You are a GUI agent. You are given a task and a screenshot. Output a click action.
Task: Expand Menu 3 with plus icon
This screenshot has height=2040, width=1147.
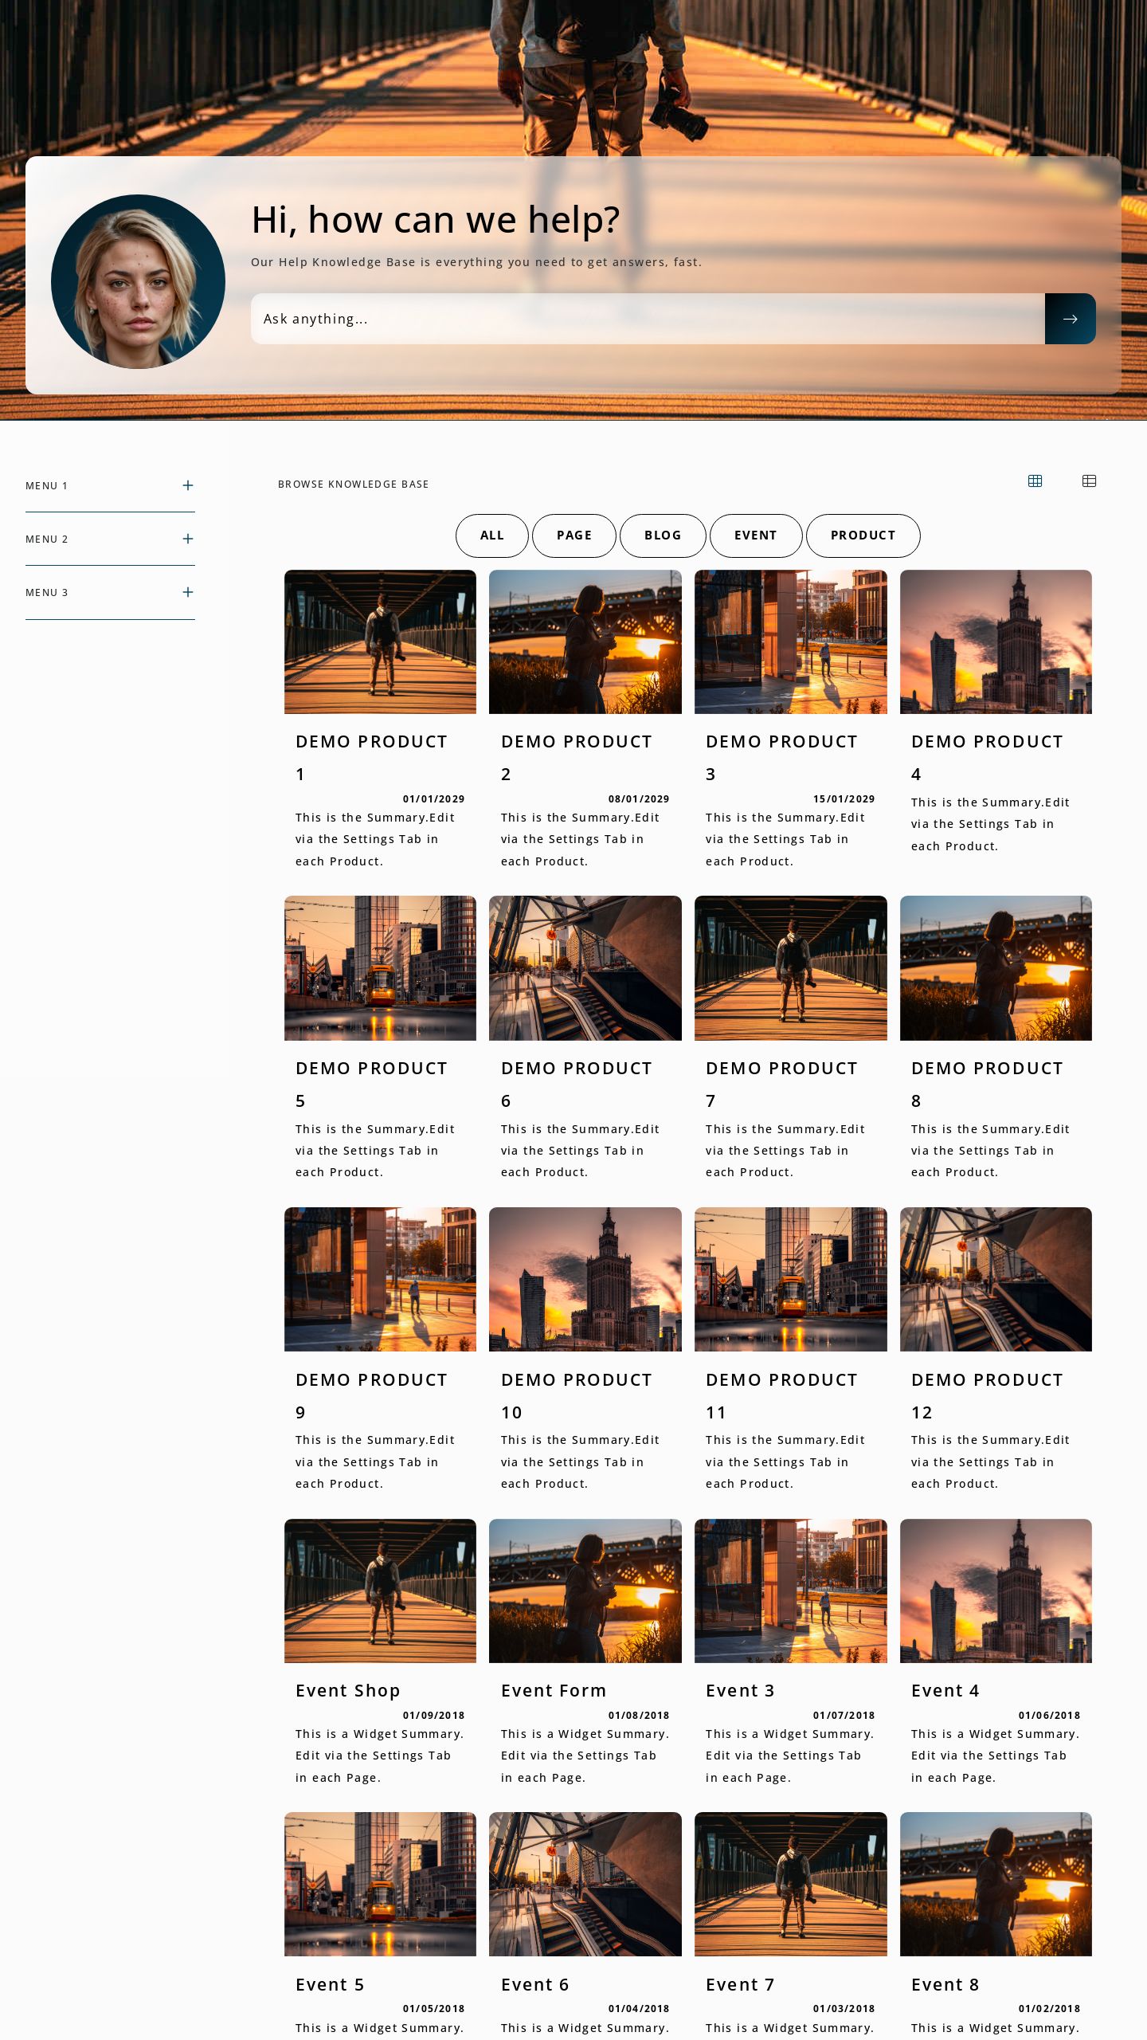pyautogui.click(x=188, y=592)
